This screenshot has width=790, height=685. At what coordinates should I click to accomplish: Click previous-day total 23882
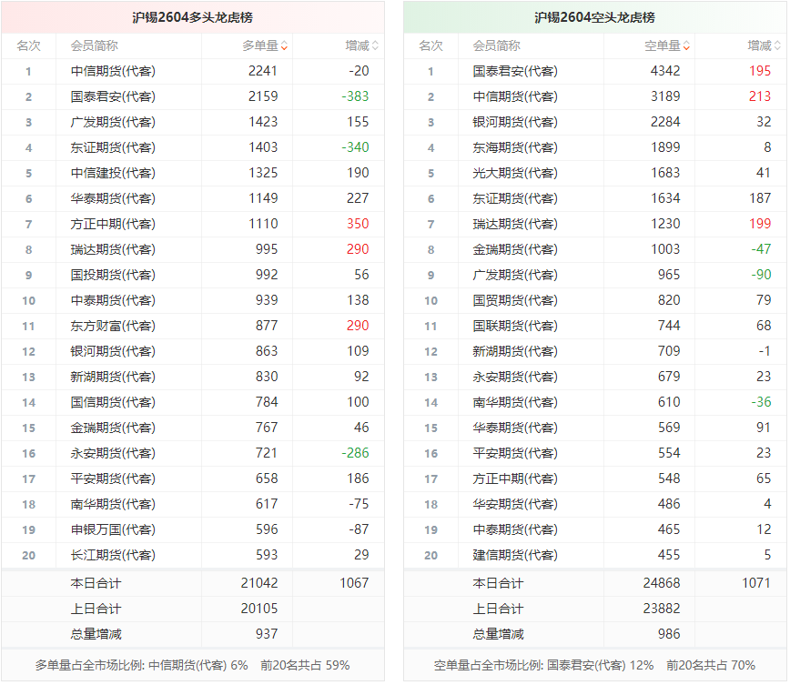coord(662,609)
